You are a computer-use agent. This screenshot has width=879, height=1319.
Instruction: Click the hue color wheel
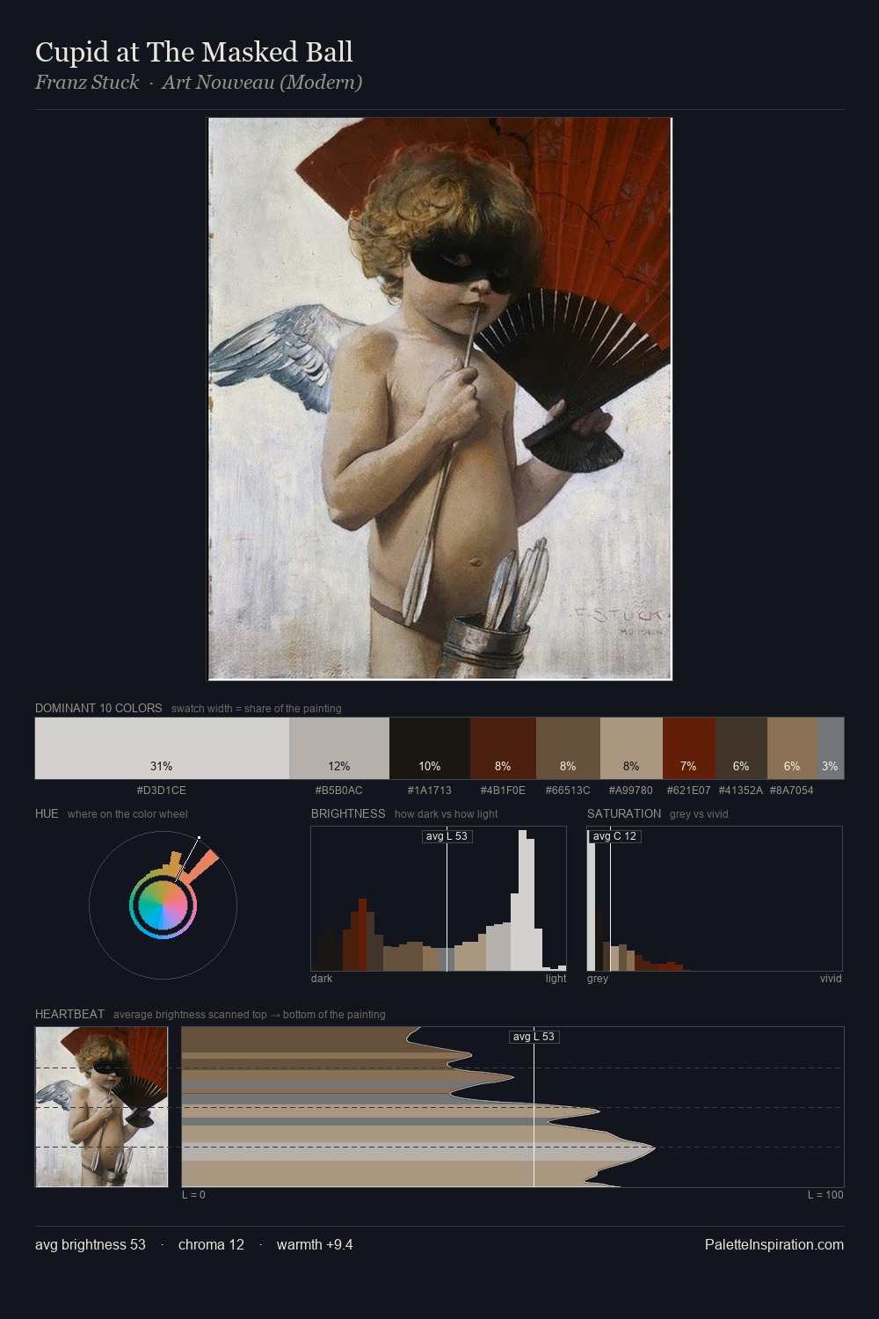point(163,905)
